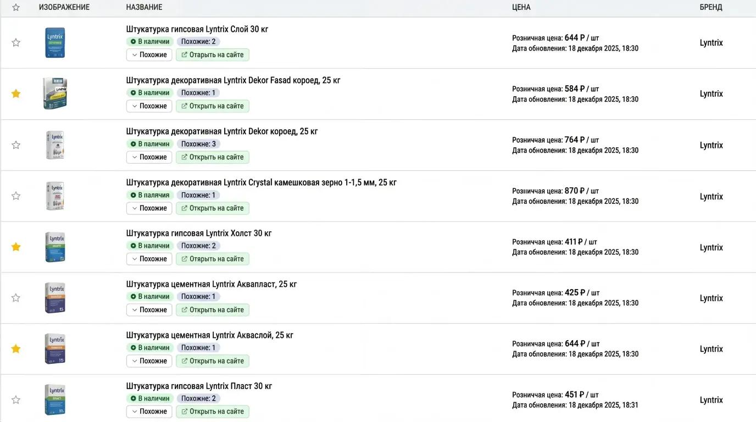Open the Lyntrix Dekor Fasad bag image
The height and width of the screenshot is (422, 756).
pyautogui.click(x=55, y=93)
